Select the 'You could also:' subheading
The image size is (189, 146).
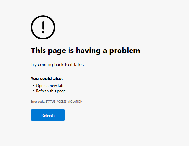tap(47, 78)
